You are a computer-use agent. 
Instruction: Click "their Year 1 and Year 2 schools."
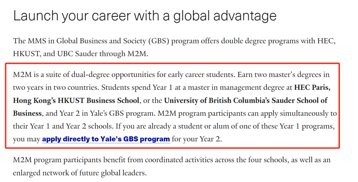63,126
